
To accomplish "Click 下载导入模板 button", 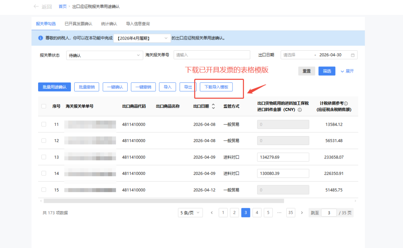I will click(x=216, y=87).
